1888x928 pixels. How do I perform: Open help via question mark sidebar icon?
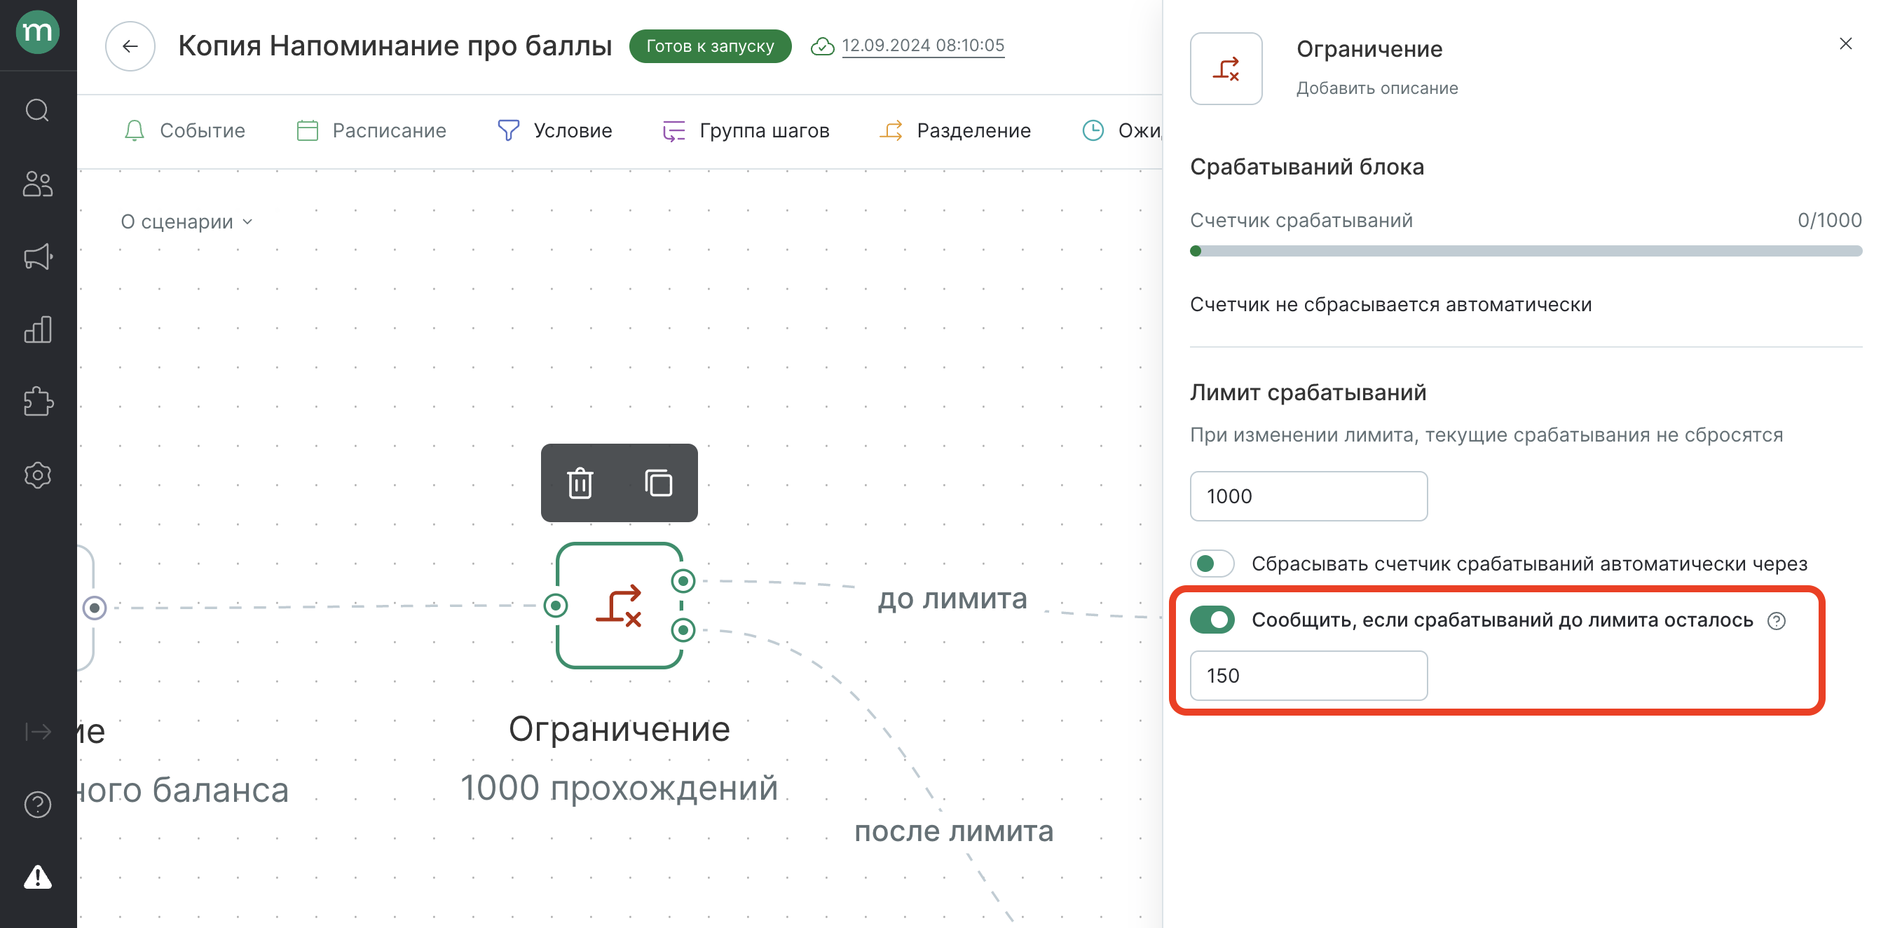[x=37, y=805]
